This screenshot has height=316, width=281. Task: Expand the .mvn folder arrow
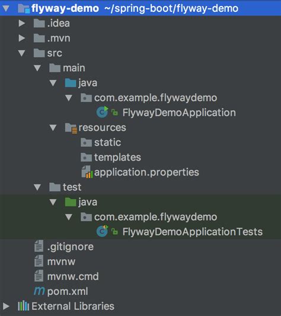coord(22,38)
